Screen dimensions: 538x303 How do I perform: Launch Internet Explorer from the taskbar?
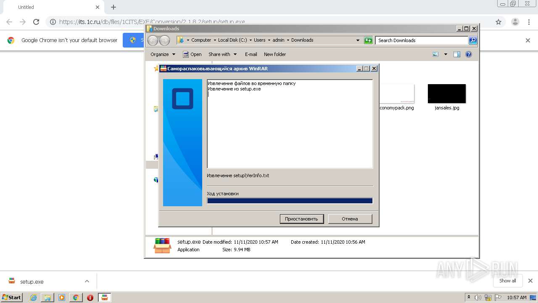[x=33, y=298]
